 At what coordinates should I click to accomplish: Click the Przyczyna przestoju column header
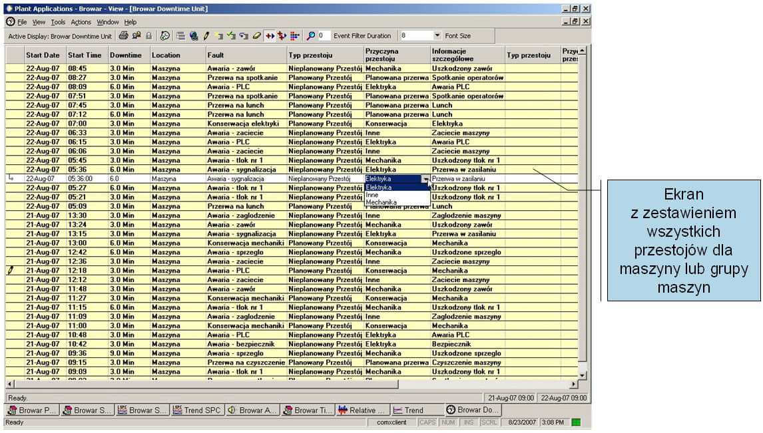[x=397, y=55]
